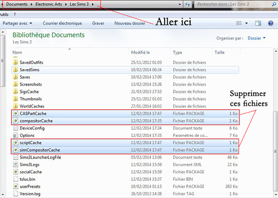Open the help question mark icon

tap(270, 23)
